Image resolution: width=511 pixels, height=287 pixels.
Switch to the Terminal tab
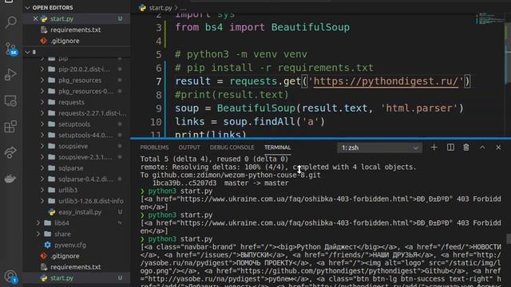[x=277, y=147]
